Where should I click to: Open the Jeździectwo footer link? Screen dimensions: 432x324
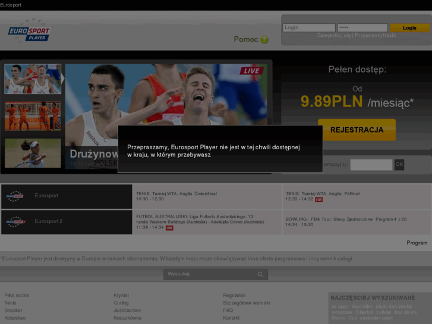(x=127, y=310)
